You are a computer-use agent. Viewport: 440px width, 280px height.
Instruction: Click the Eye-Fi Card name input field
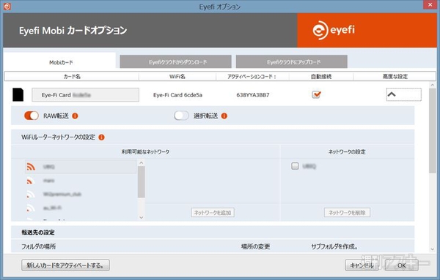click(x=85, y=95)
